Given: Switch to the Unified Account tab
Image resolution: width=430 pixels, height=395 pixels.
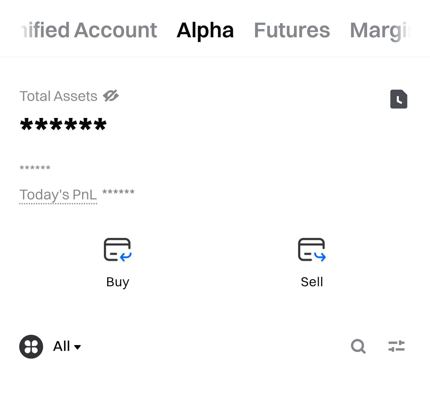Looking at the screenshot, I should (x=88, y=30).
